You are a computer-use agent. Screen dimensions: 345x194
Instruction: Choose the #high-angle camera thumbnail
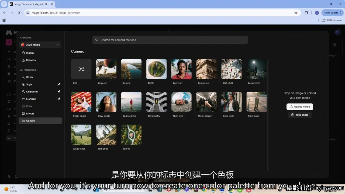coord(81,102)
